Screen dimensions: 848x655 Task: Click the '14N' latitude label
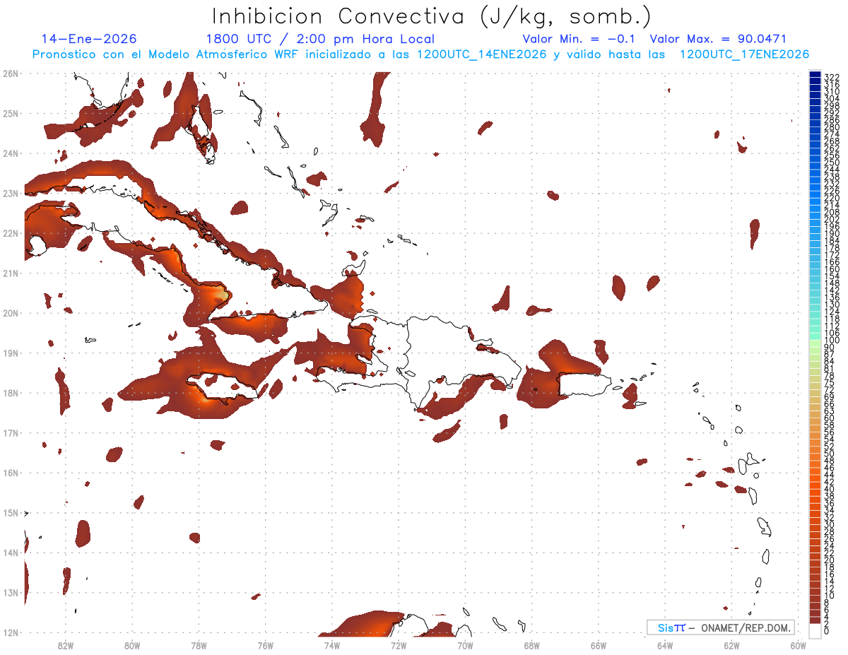(11, 553)
